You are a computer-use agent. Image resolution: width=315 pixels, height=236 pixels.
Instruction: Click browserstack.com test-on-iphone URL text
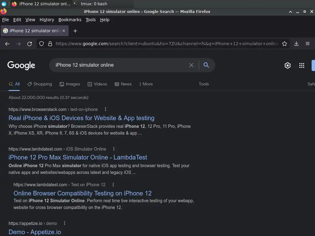click(53, 109)
